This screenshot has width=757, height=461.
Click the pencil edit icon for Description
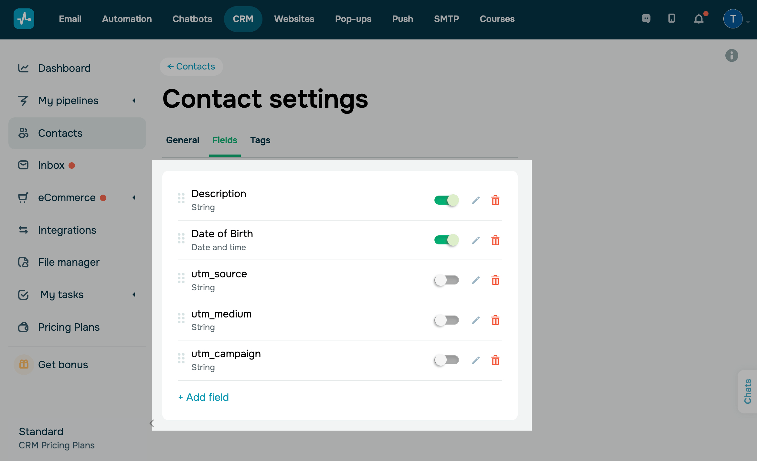475,200
